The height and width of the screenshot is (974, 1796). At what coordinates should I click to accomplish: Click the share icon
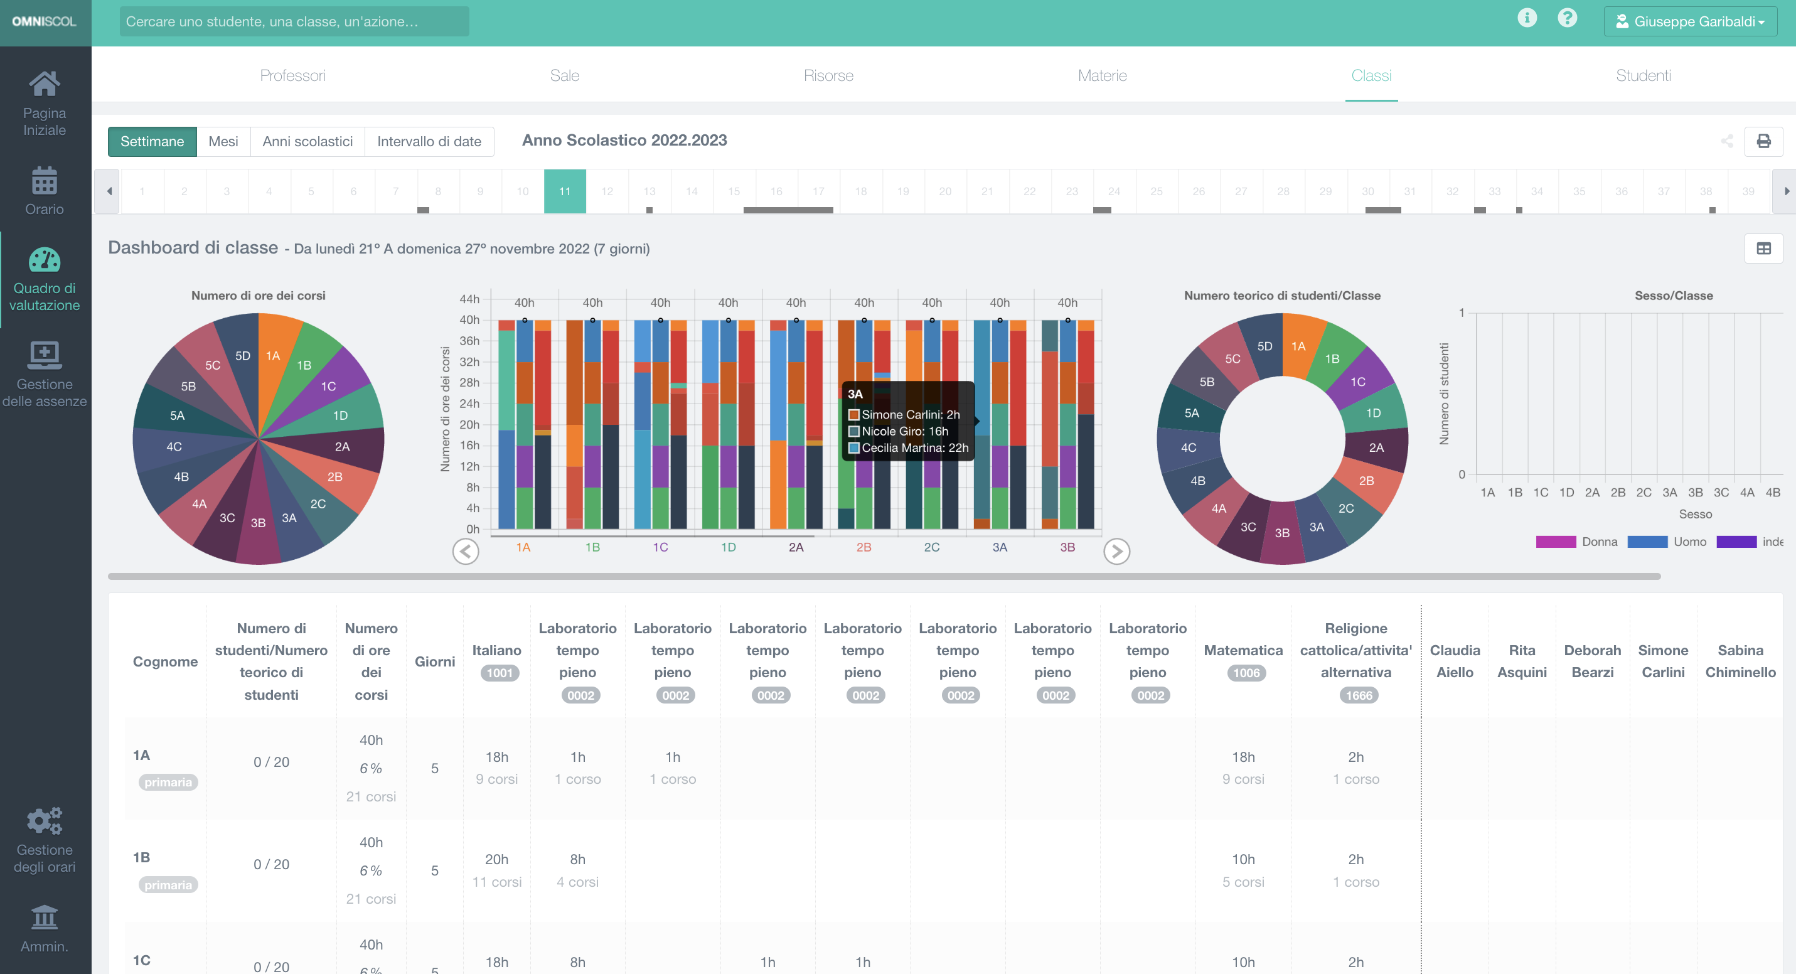pyautogui.click(x=1726, y=142)
